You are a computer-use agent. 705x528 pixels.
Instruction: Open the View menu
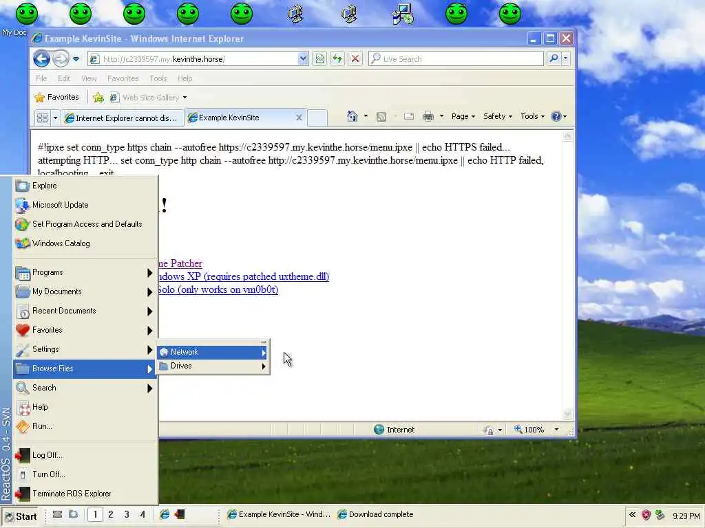point(89,78)
